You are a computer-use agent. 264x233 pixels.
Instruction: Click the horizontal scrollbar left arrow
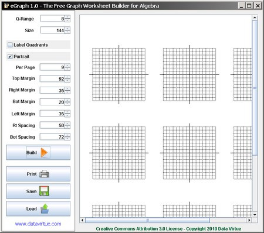click(x=82, y=220)
